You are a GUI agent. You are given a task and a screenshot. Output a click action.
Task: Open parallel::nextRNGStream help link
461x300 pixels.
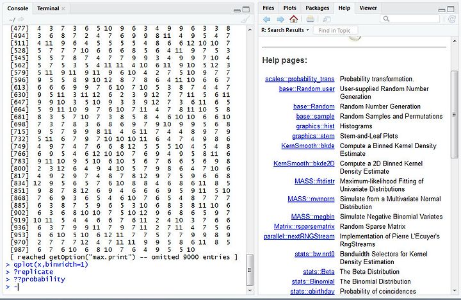tap(299, 236)
